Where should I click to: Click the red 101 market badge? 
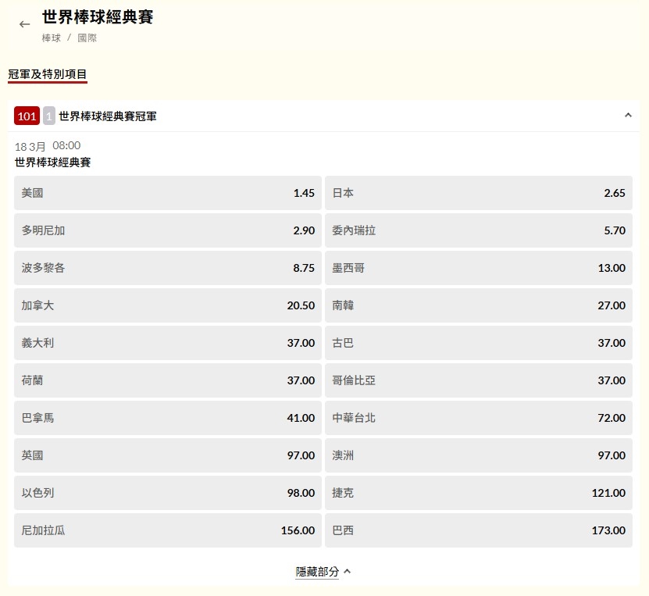click(27, 116)
